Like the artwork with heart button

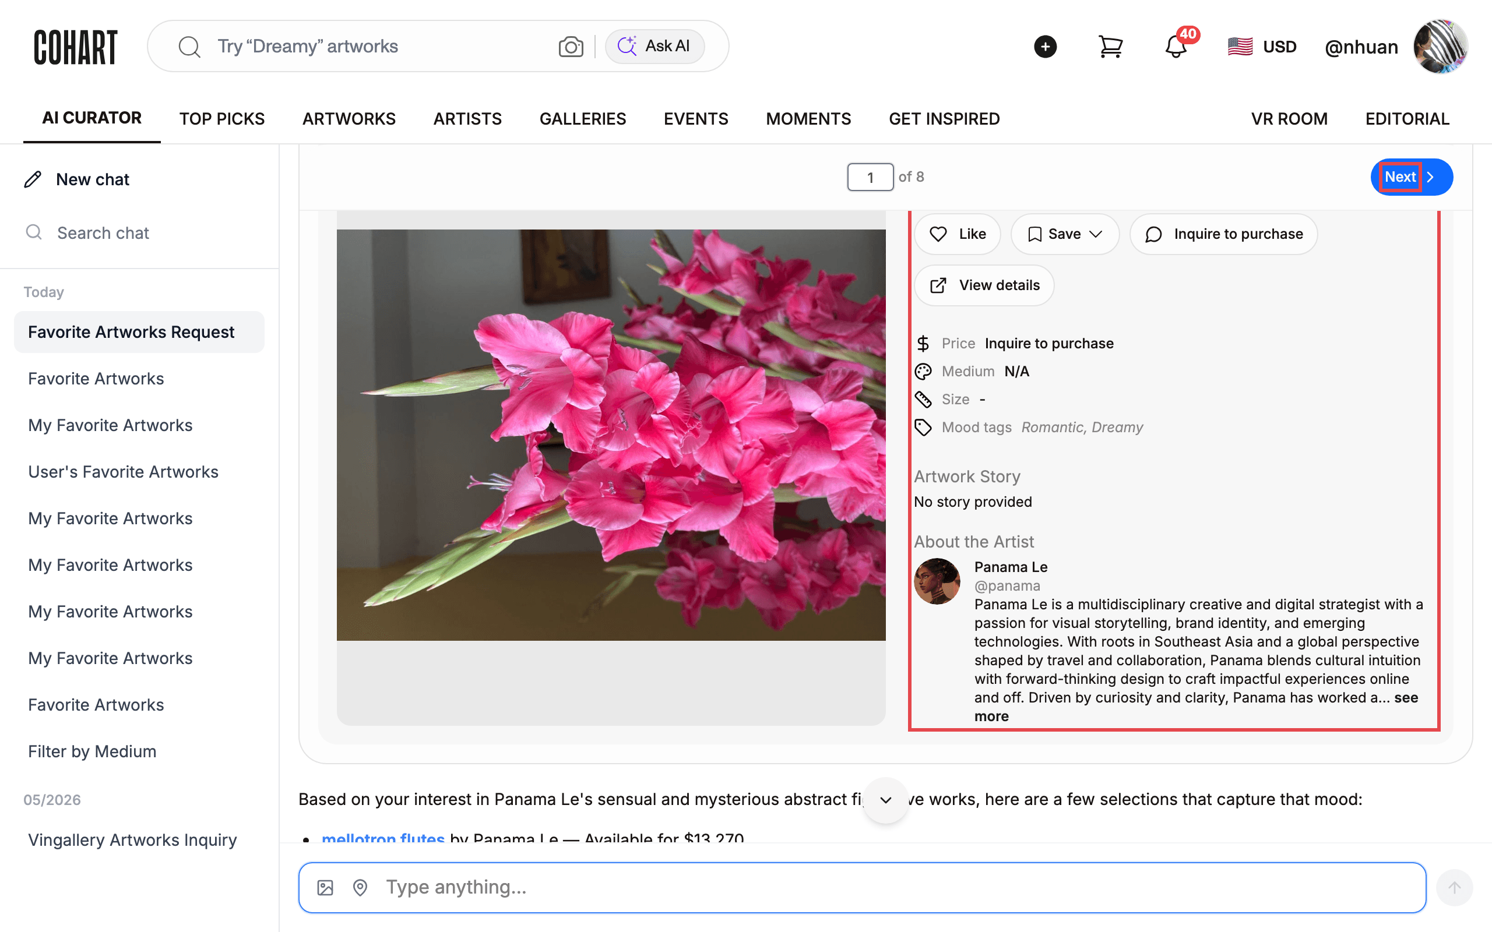[x=958, y=234]
